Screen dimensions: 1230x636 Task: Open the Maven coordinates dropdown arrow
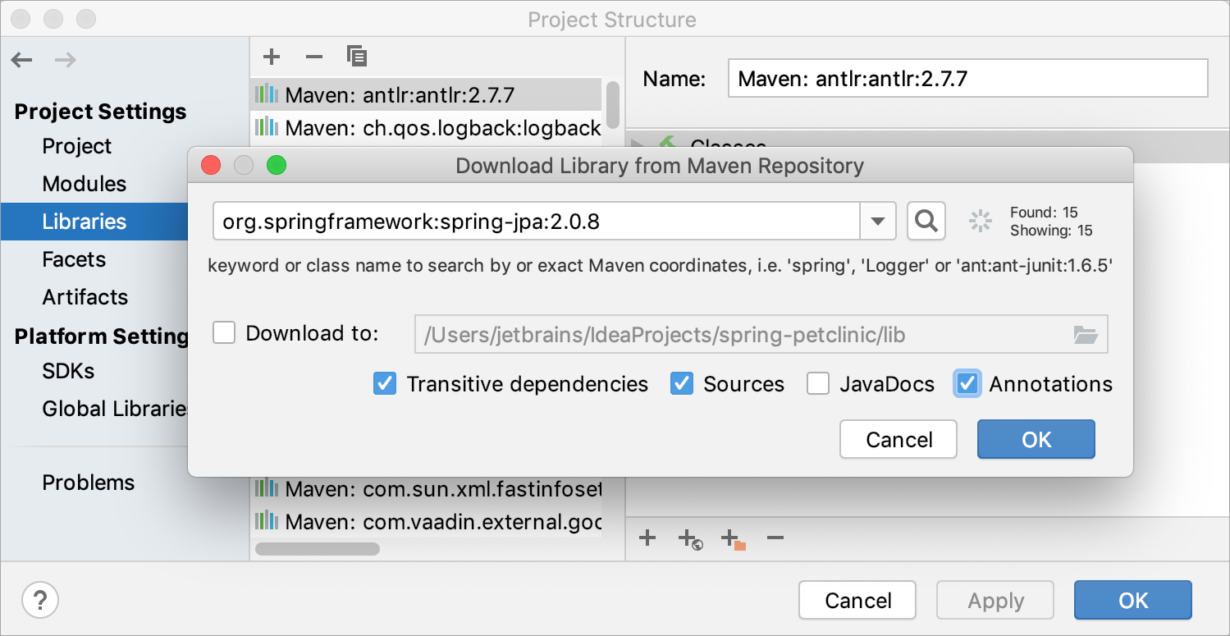(877, 221)
